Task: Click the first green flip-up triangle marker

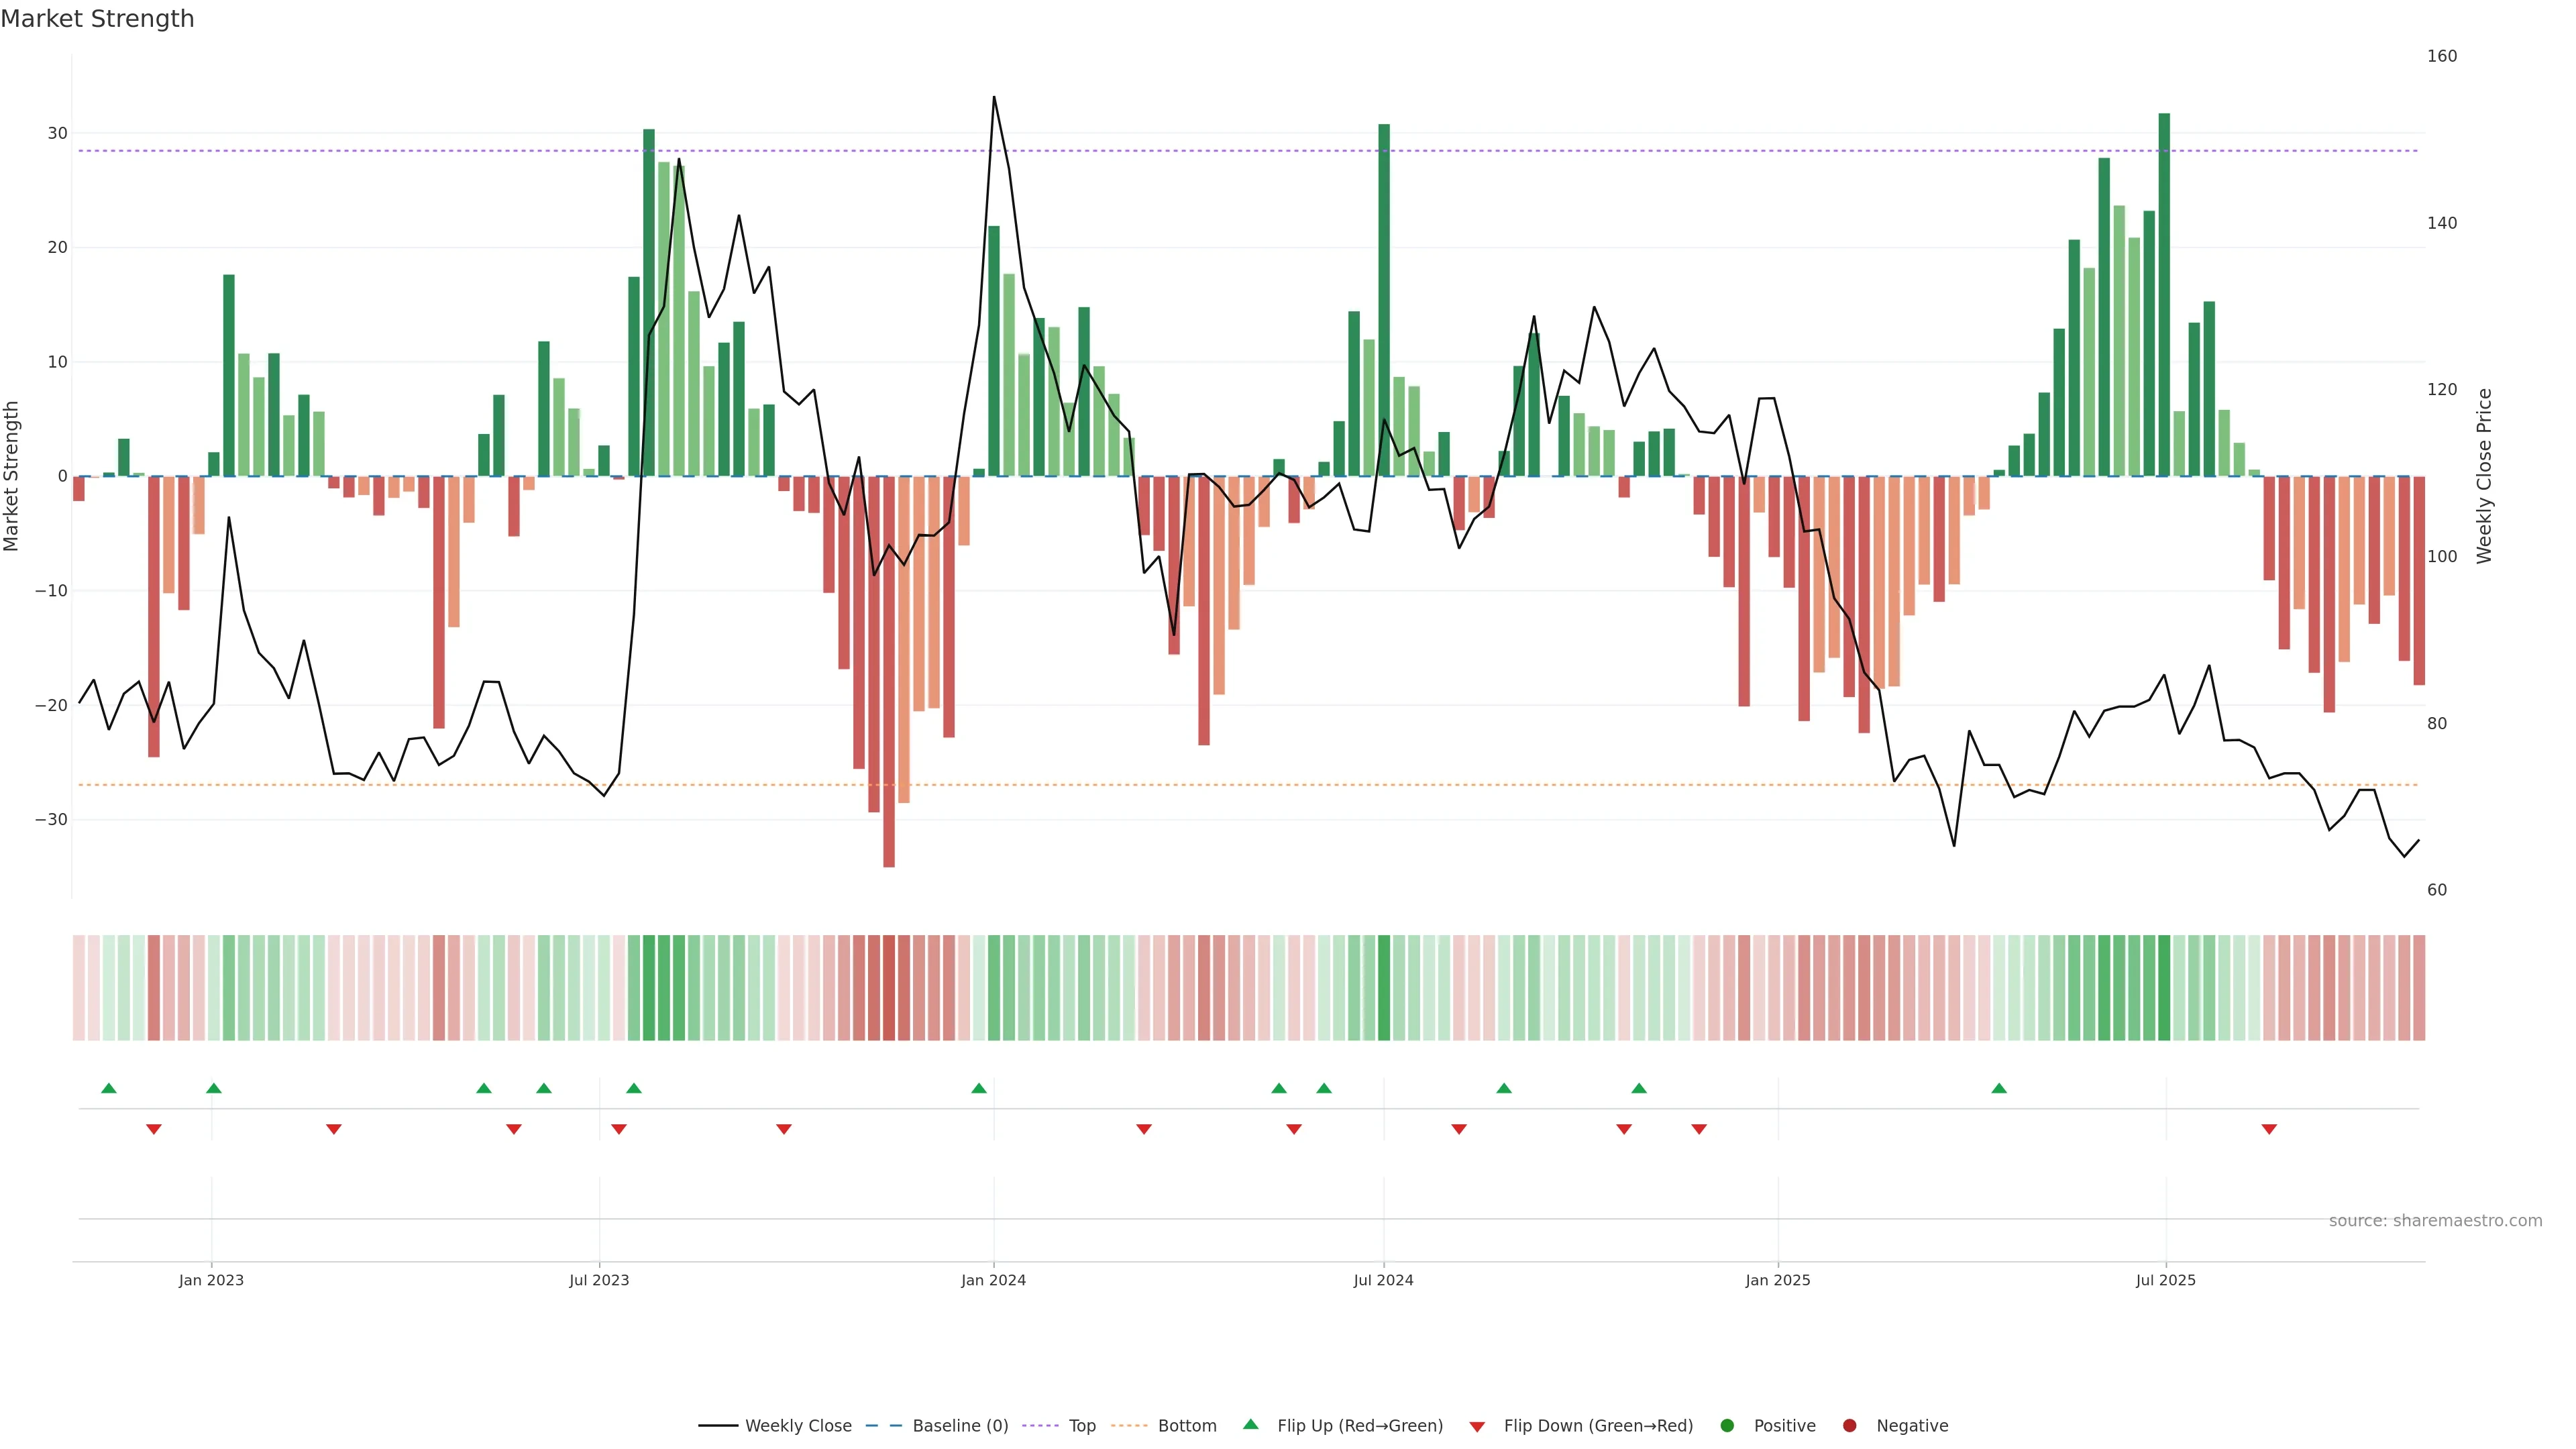Action: tap(109, 1088)
